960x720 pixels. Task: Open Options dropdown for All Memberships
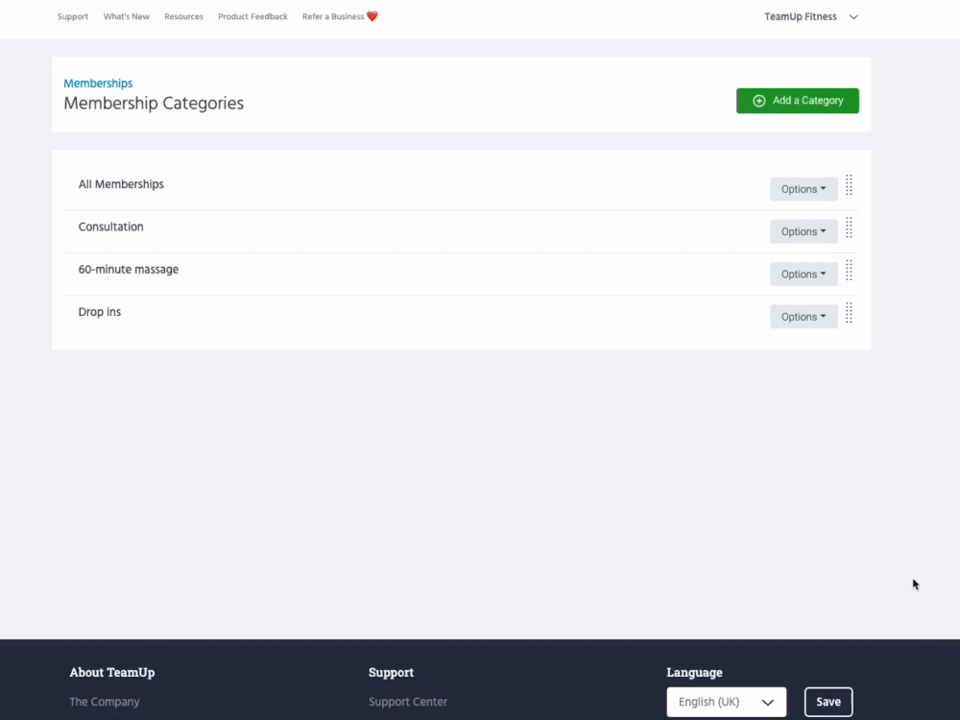pos(804,189)
